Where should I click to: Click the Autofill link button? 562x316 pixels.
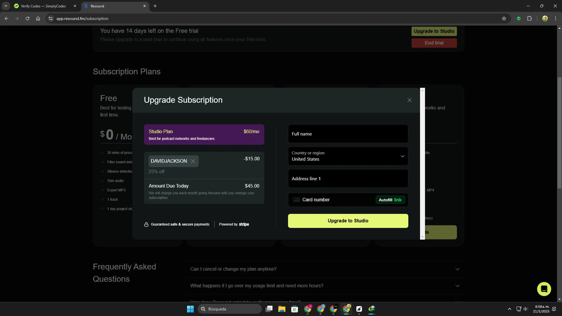tap(390, 200)
